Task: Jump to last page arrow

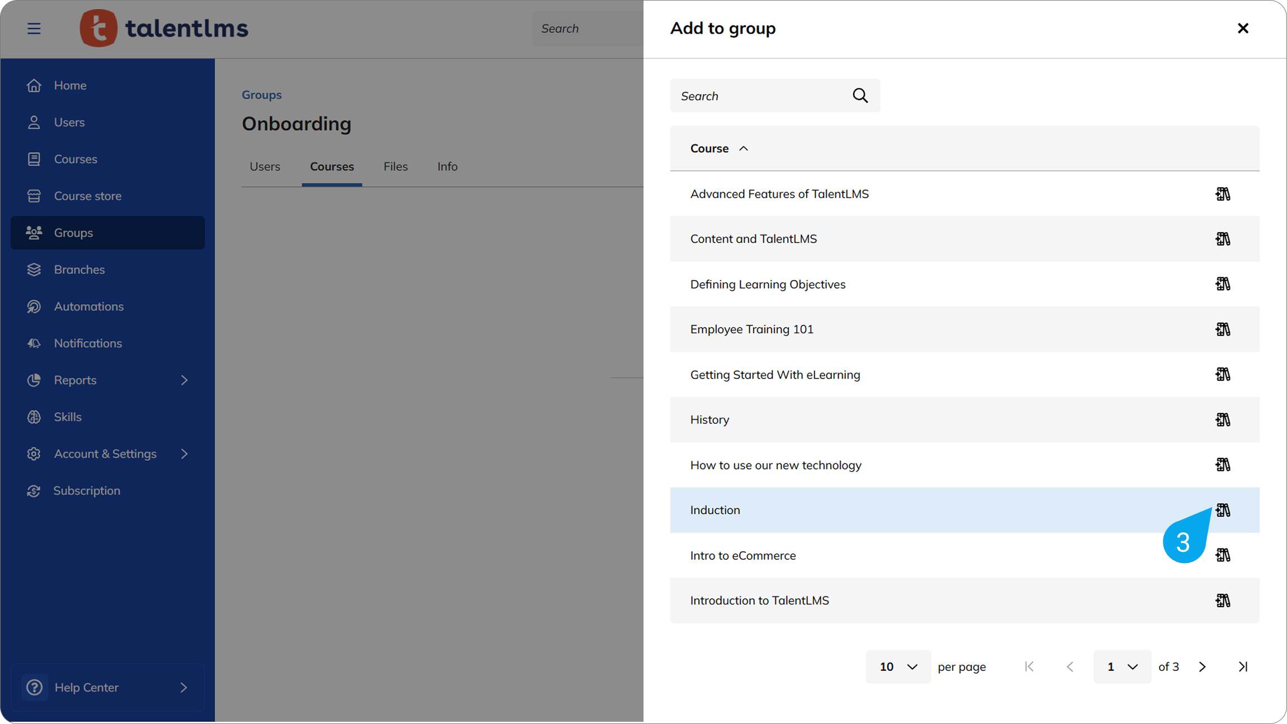Action: (x=1242, y=666)
